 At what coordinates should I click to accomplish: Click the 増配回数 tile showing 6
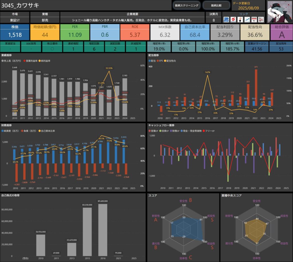(x=94, y=47)
